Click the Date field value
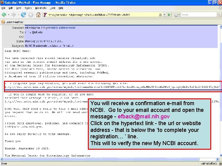Viewport: 222px width, 166px height. pos(44,41)
